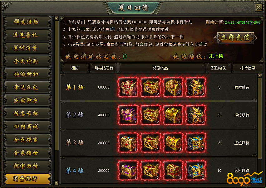Click 虚位以待 ranking info for tier 1
Viewport: 266px width, 188px height.
point(242,87)
